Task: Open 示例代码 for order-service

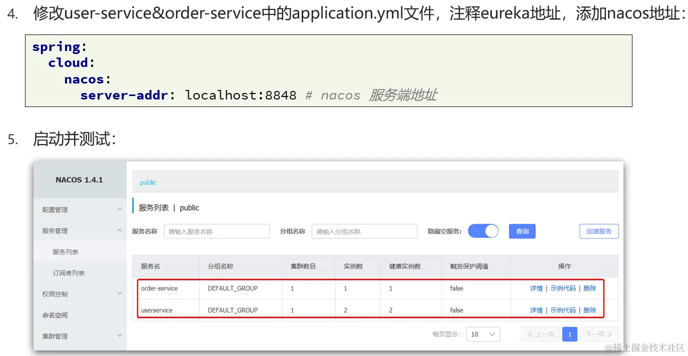Action: tap(563, 288)
